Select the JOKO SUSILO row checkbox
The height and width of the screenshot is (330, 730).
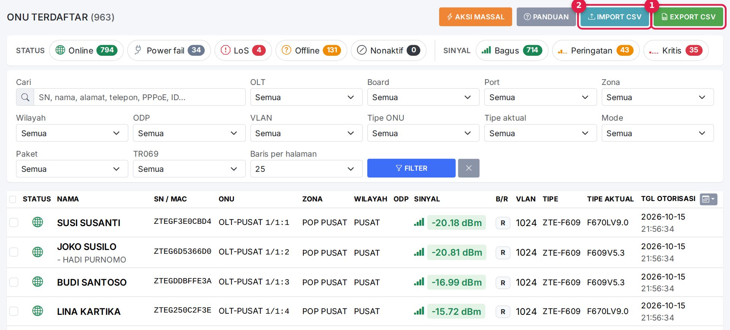click(14, 252)
